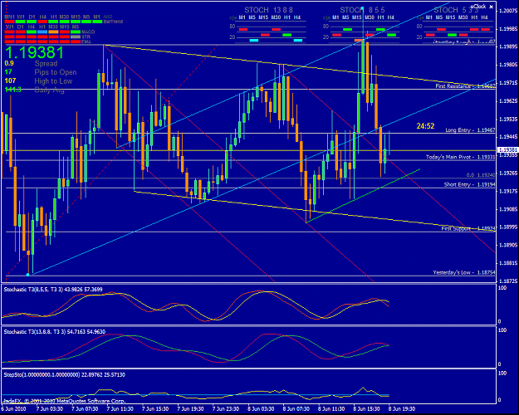
Task: Select the Stochastic T3(13,8,8) indicator label
Action: (55, 332)
